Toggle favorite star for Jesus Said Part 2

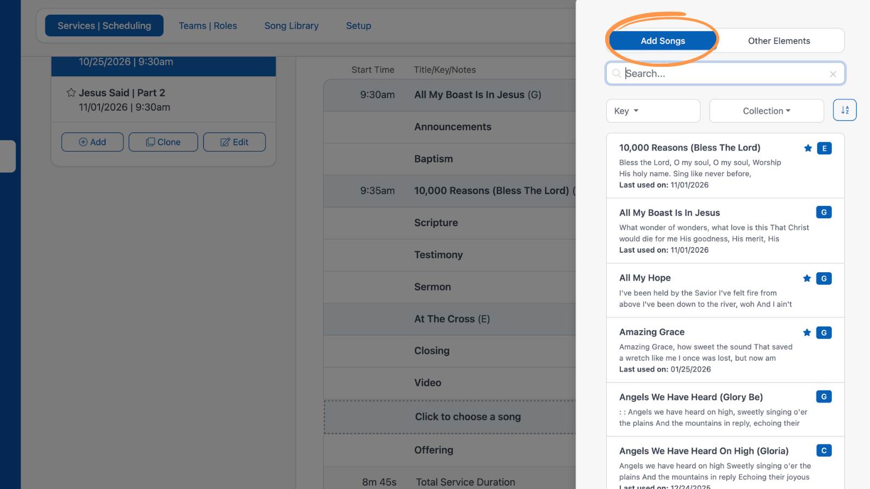coord(71,92)
